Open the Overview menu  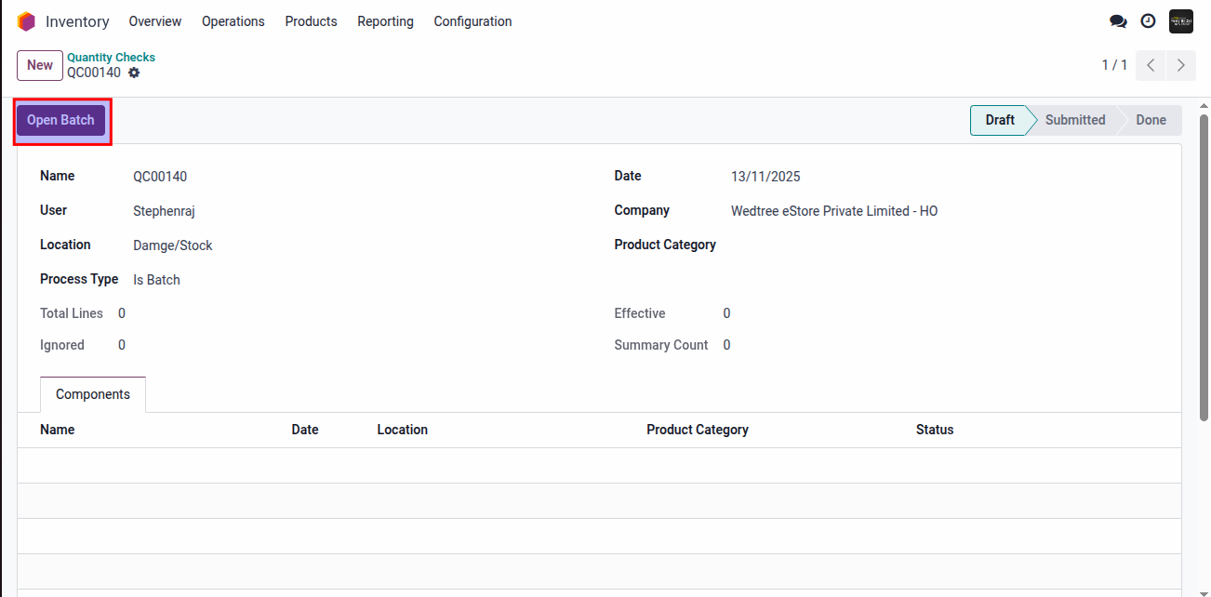tap(155, 21)
